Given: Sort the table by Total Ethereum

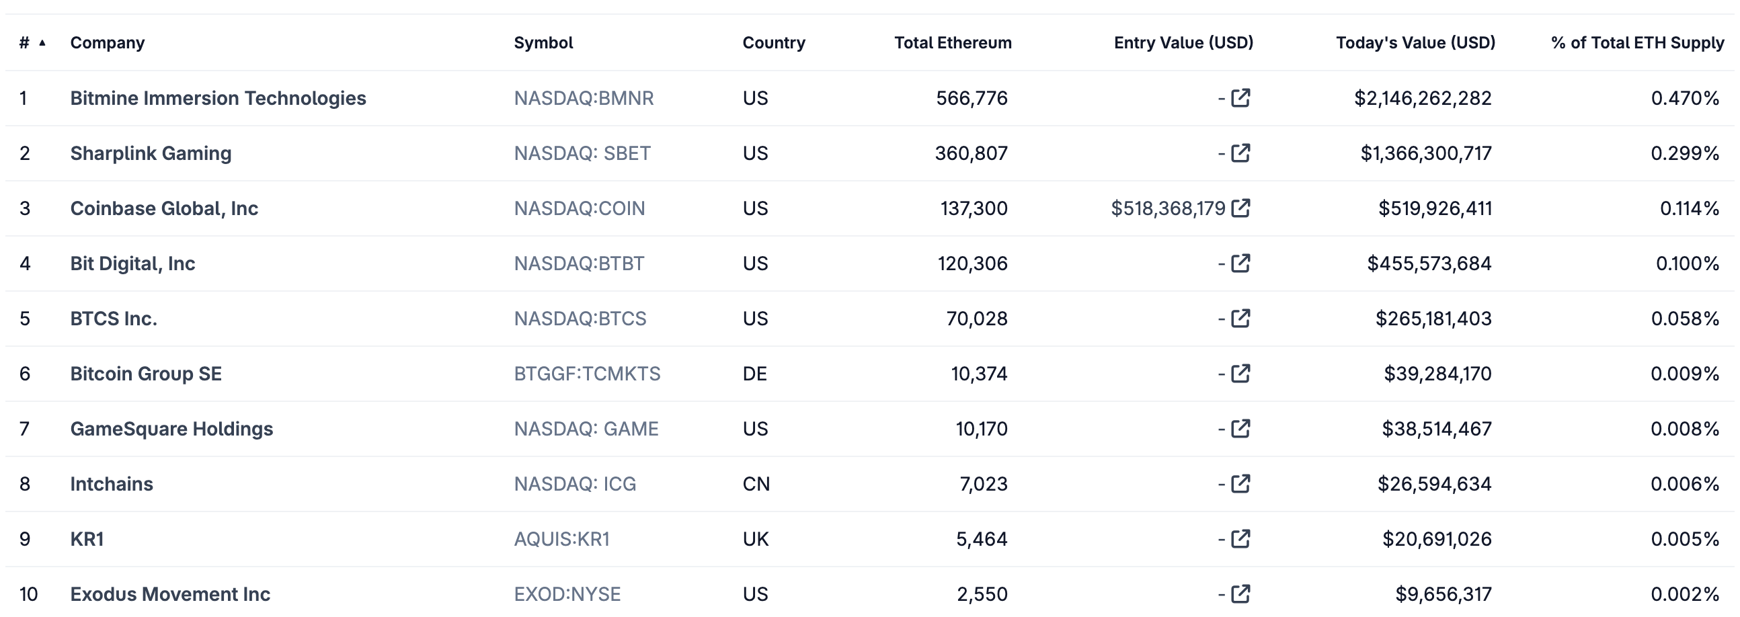Looking at the screenshot, I should click(953, 42).
